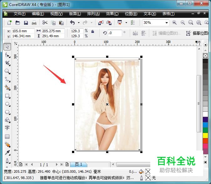Open the 编辑(E) menu

click(x=38, y=14)
